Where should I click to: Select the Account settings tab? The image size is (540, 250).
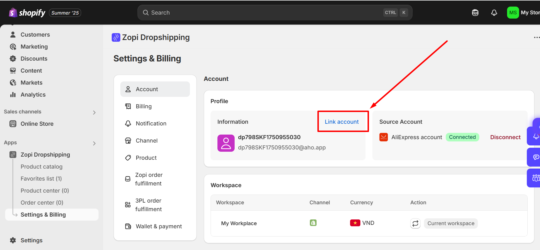pos(155,89)
